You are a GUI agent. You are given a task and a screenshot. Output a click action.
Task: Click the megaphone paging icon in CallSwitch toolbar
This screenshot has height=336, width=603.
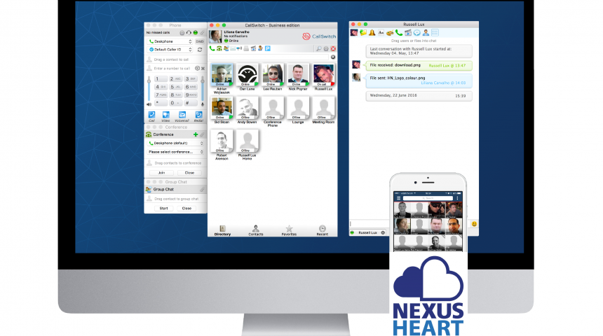[239, 48]
